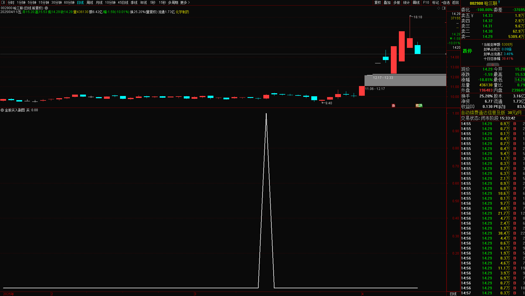
Task: Click the 涨 marker icon under the candlesticks
Action: (x=393, y=106)
